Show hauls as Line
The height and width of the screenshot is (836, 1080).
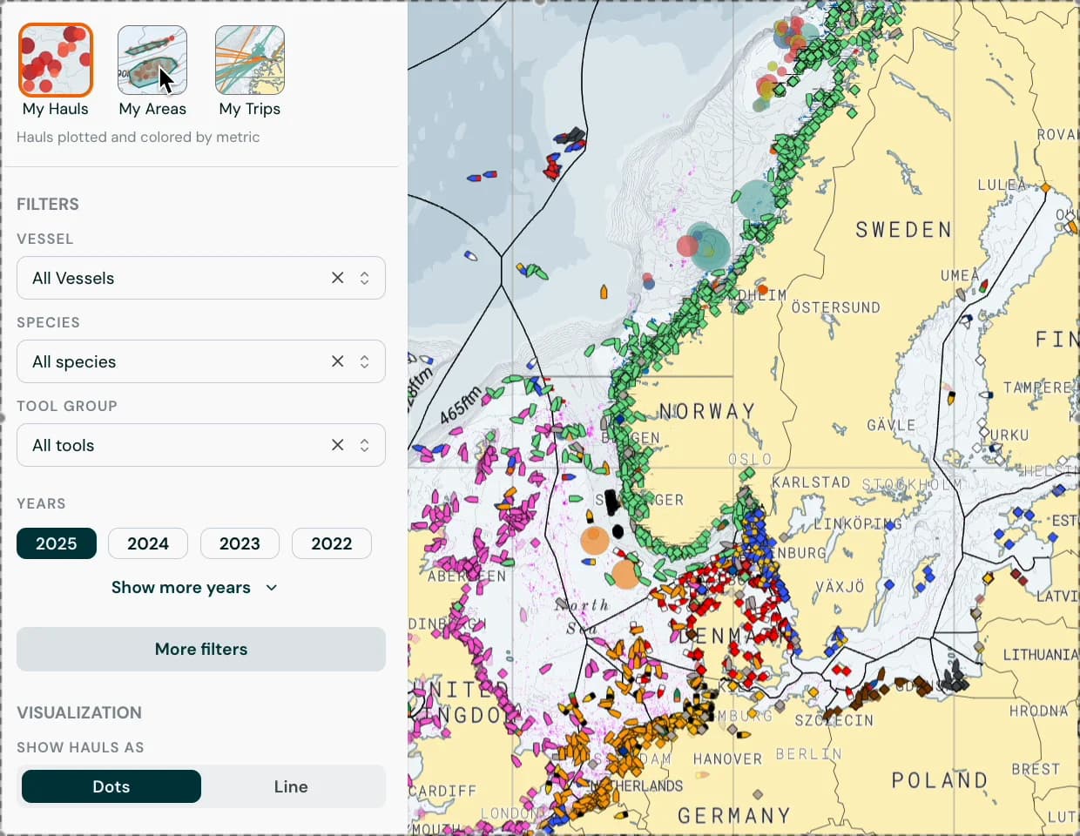(291, 786)
